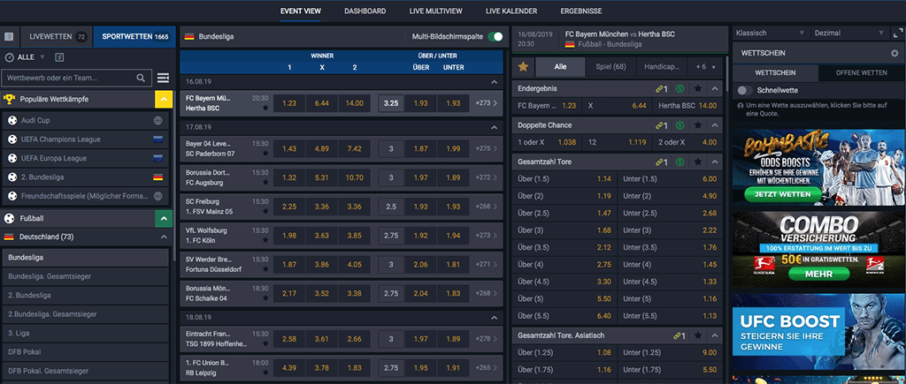Toggle the Schnellwette switch
906x384 pixels.
coord(745,90)
